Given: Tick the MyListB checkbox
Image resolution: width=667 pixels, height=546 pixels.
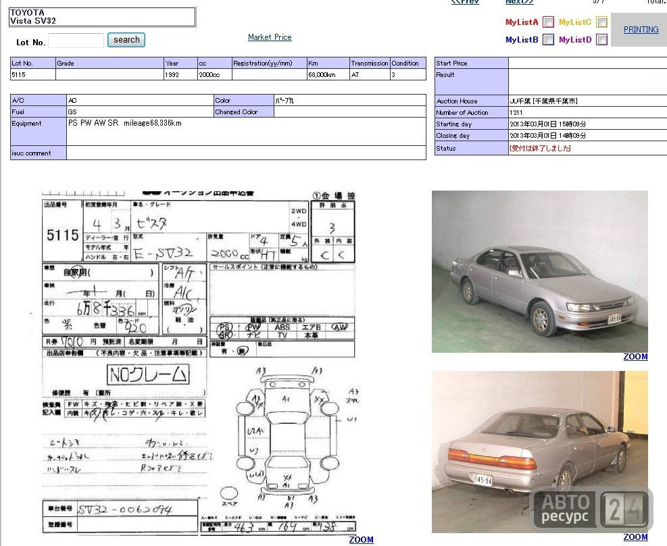Looking at the screenshot, I should (548, 40).
